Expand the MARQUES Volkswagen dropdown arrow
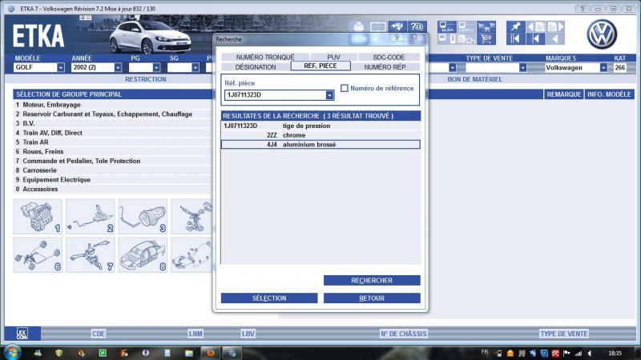The height and width of the screenshot is (360, 641). pos(603,68)
